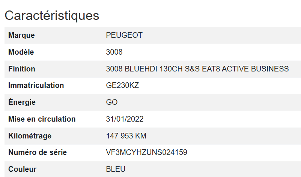Click the Mise en circulation label
This screenshot has width=301, height=177.
42,119
